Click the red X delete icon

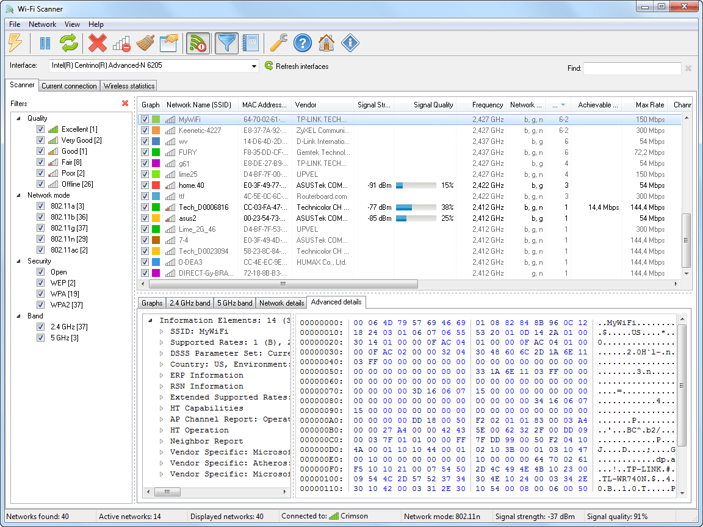[x=97, y=43]
